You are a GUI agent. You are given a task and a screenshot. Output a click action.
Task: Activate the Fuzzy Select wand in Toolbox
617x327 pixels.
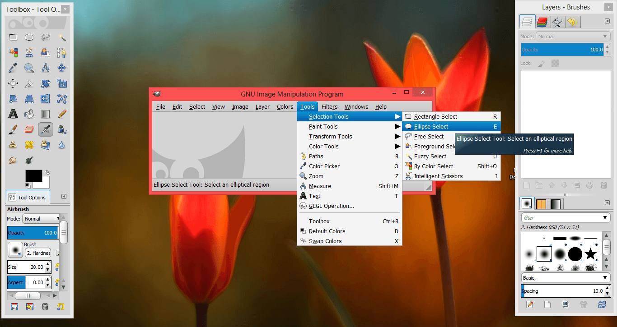[62, 37]
